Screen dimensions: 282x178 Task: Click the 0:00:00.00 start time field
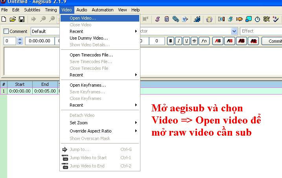40,41
